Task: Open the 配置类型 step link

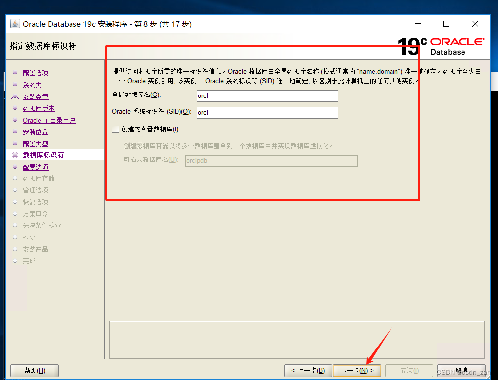Action: (x=36, y=144)
